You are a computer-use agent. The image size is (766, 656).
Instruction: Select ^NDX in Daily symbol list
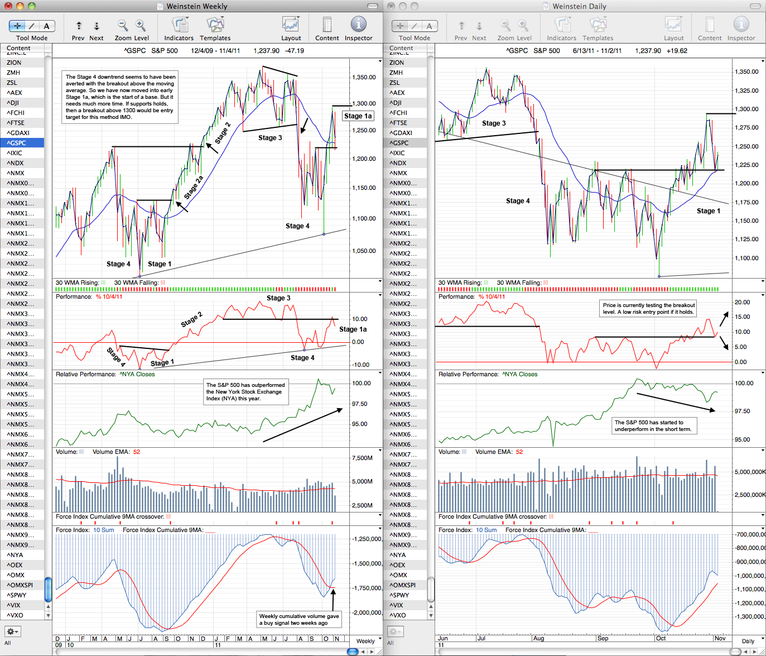coord(405,163)
